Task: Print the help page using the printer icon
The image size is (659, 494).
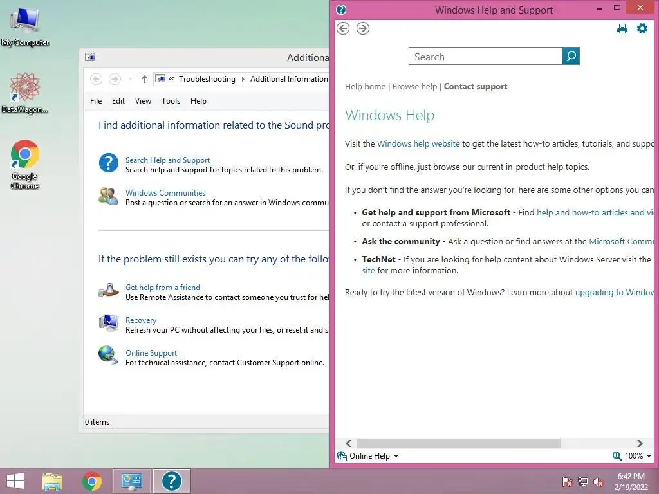Action: pos(622,28)
